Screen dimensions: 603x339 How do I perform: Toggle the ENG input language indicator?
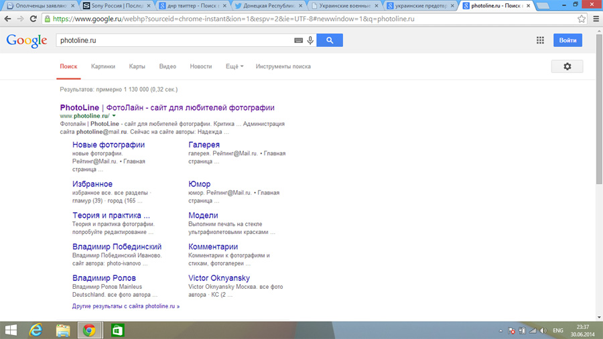click(x=557, y=330)
